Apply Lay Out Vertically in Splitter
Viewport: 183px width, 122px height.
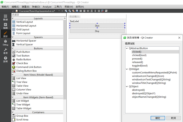[91, 11]
